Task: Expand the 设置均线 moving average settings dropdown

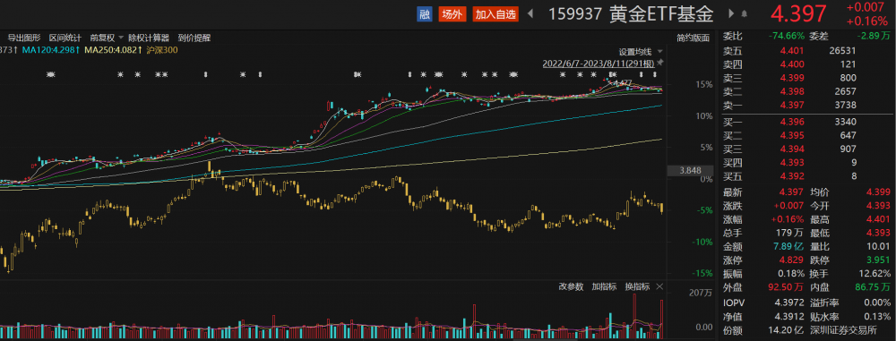Action: click(640, 51)
